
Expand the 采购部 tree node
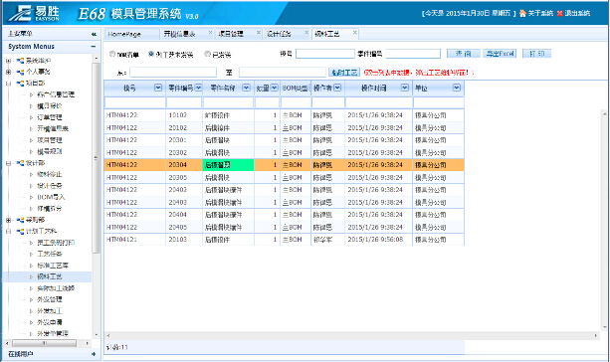(8, 220)
